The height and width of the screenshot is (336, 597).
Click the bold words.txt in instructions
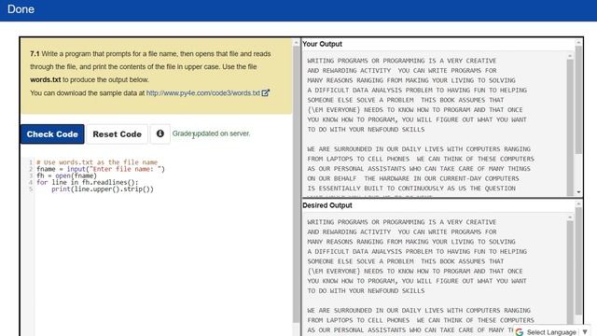click(x=46, y=79)
